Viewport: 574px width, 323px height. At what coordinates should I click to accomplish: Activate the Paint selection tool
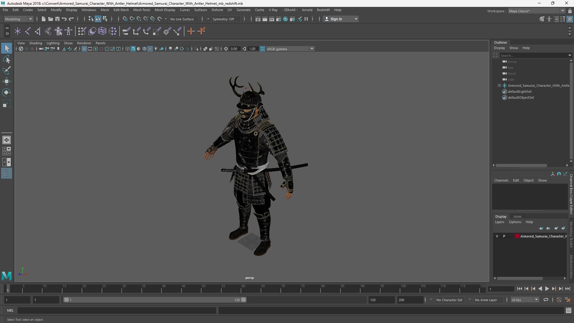[x=7, y=70]
